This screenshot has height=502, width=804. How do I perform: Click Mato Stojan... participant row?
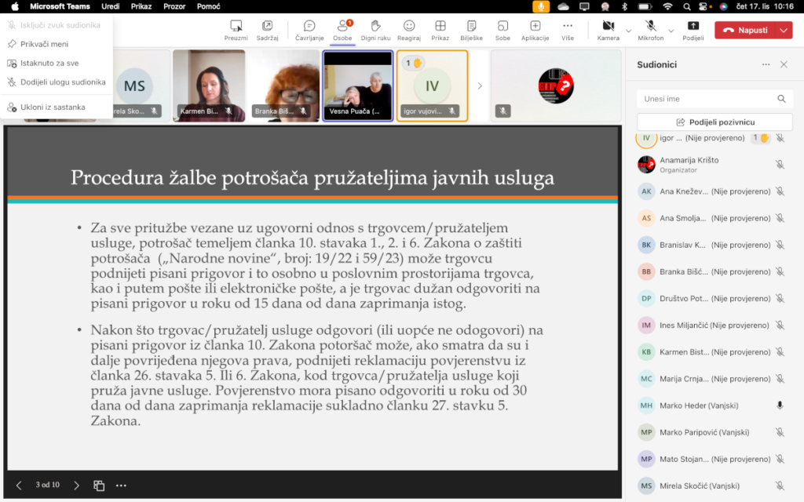pos(713,459)
